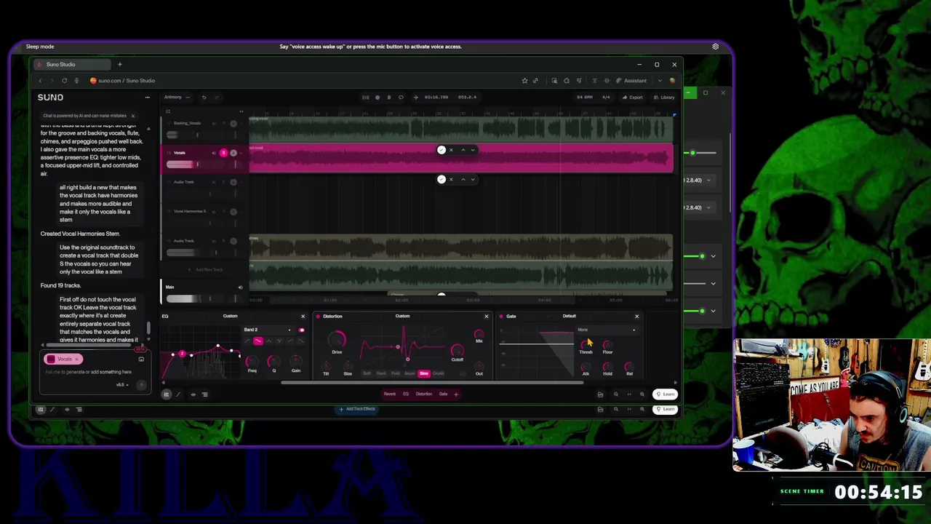Click the record button in the transport bar
931x524 pixels.
tap(377, 97)
